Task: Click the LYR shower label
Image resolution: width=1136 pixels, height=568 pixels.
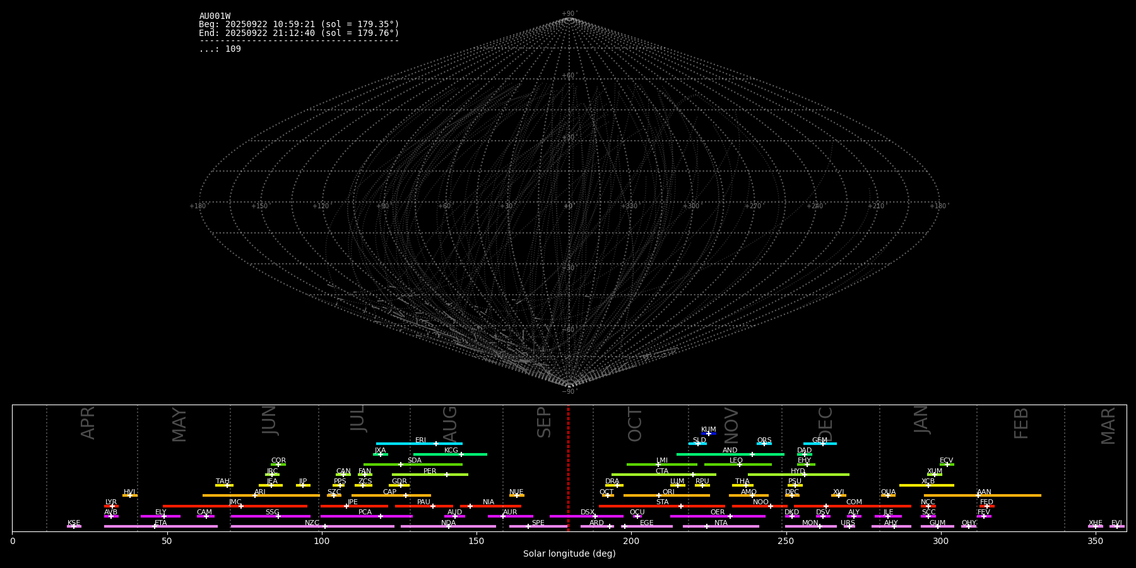Action: point(111,502)
